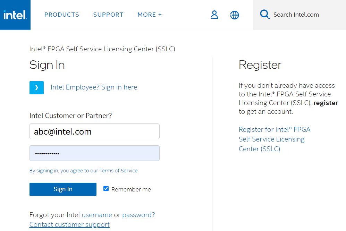Open the PRODUCTS menu
The width and height of the screenshot is (346, 231).
click(62, 15)
